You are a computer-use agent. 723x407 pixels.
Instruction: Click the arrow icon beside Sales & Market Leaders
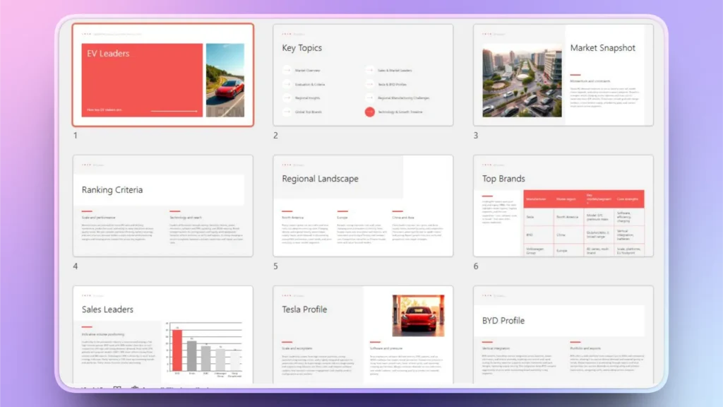click(370, 71)
